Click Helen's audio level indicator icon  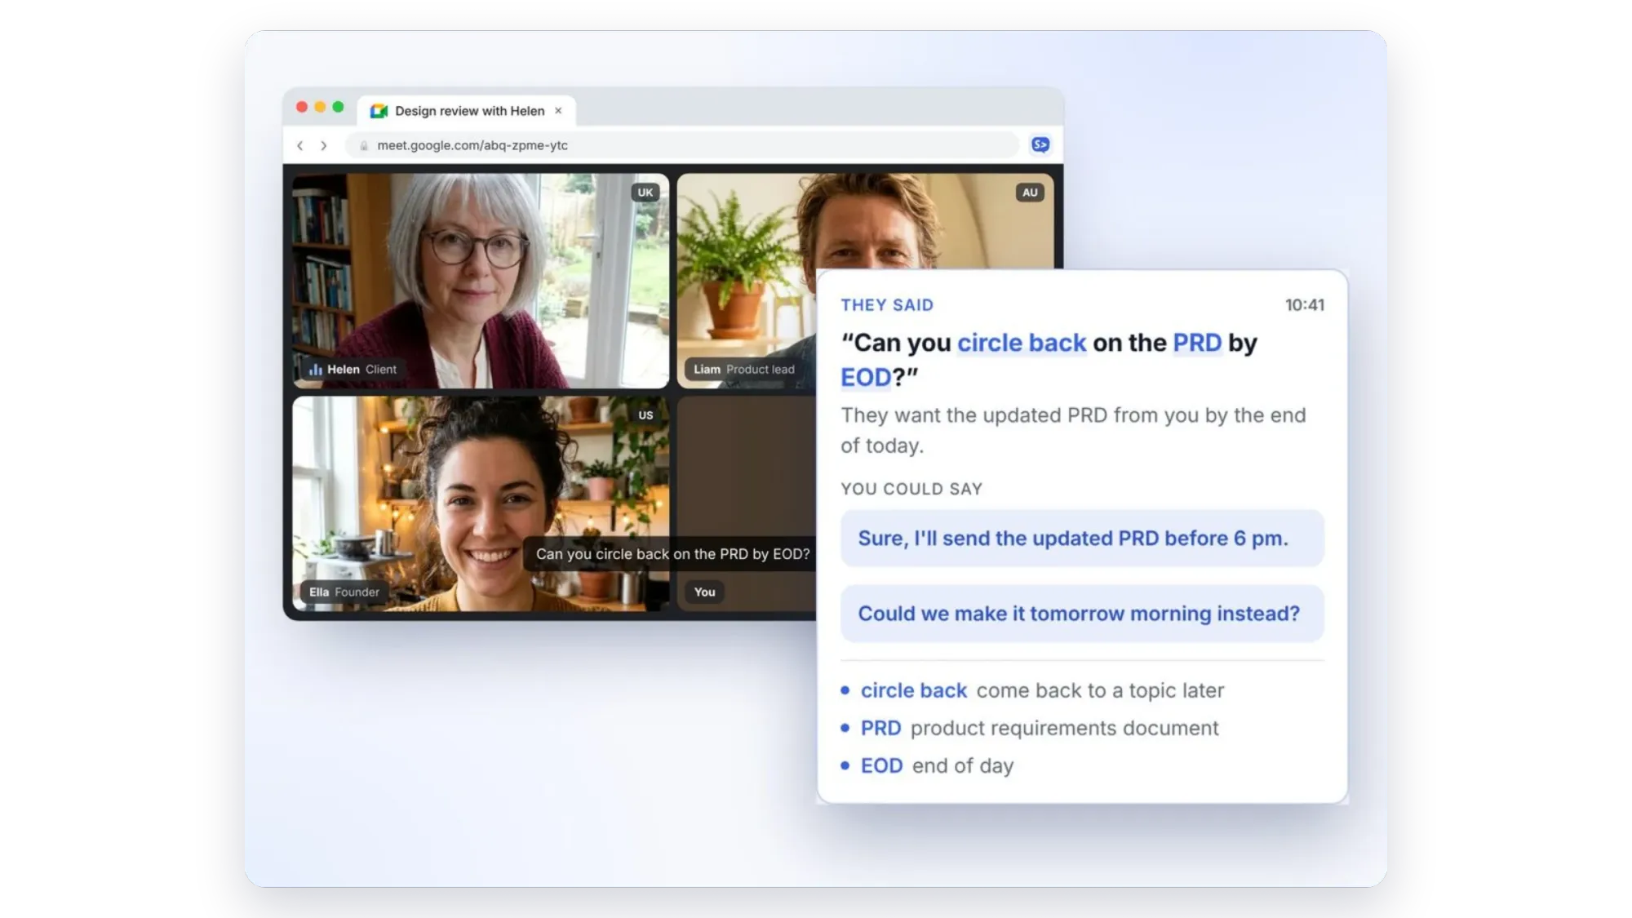coord(316,369)
